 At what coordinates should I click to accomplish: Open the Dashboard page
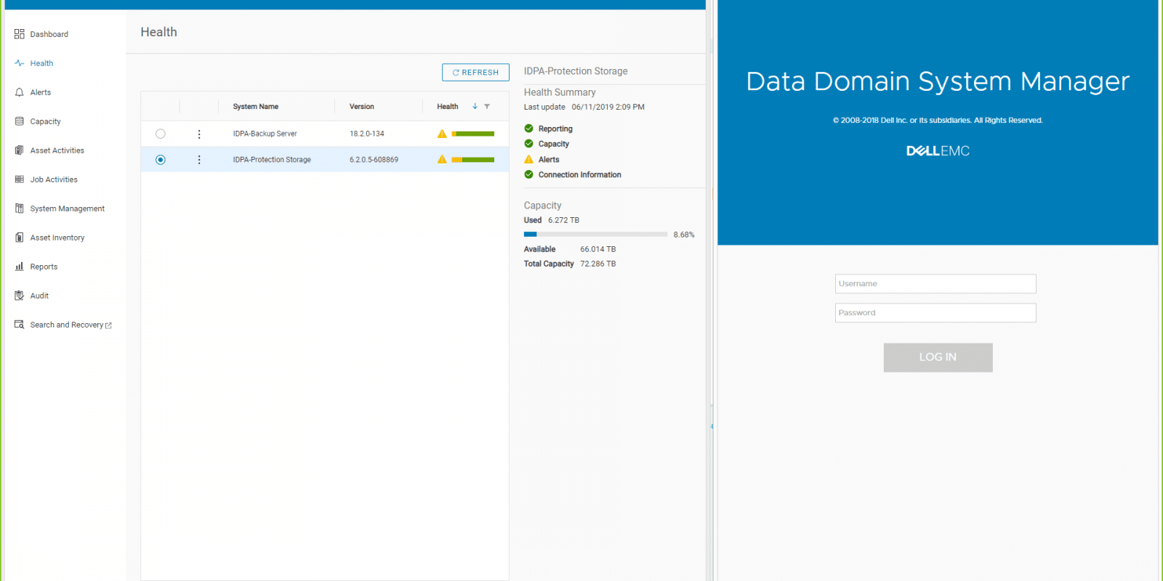click(x=49, y=34)
